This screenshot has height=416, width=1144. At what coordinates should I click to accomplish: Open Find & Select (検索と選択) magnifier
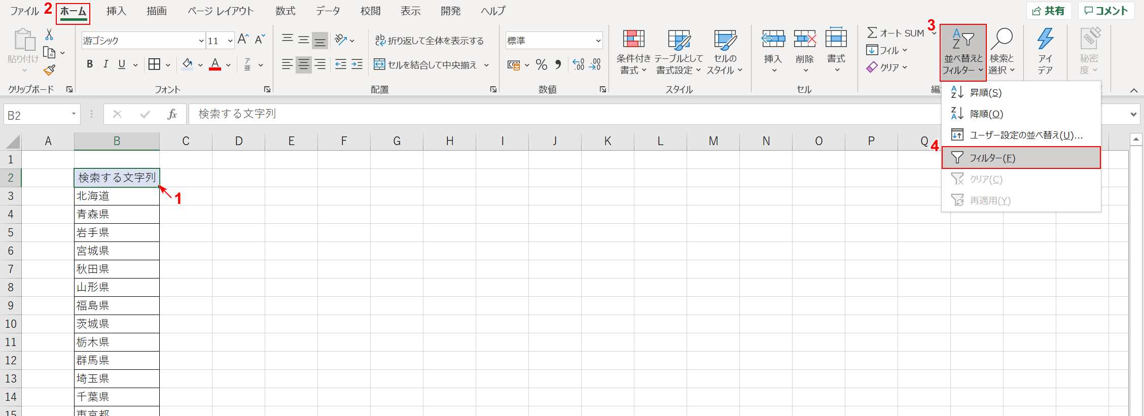point(1002,51)
